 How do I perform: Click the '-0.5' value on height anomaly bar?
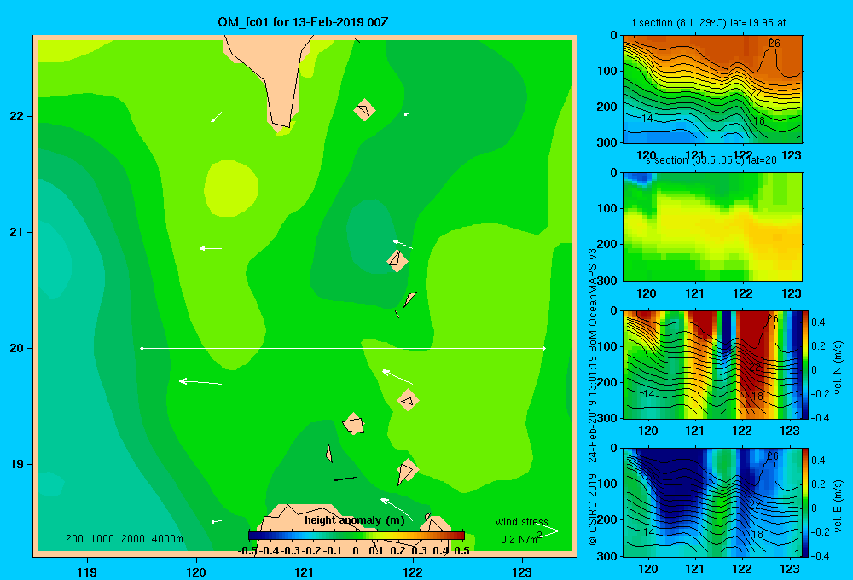pyautogui.click(x=247, y=551)
